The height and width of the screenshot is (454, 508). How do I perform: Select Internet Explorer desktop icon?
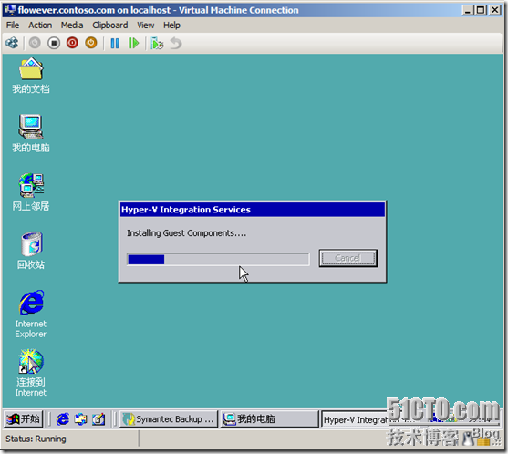click(x=31, y=315)
